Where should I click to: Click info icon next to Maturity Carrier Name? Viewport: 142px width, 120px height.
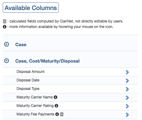click(56, 97)
